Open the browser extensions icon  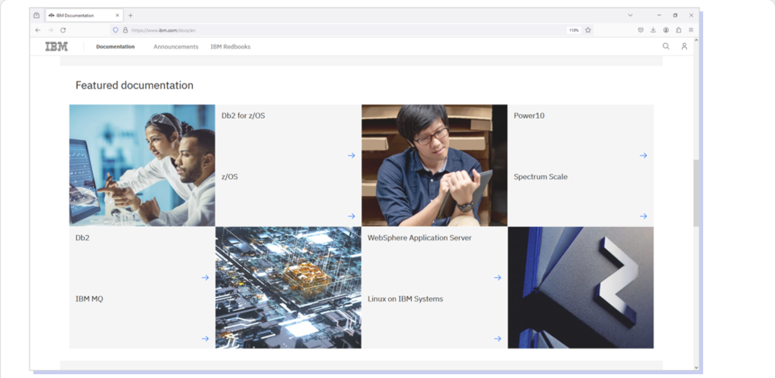pos(679,30)
